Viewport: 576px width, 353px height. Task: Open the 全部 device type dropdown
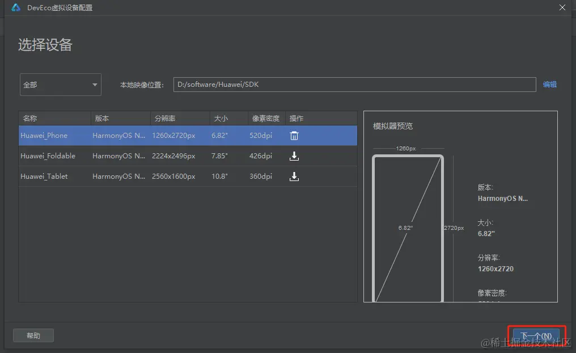[x=60, y=85]
